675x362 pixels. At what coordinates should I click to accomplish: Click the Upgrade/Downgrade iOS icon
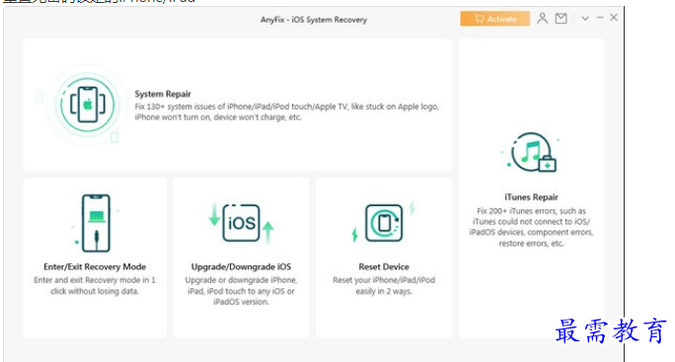[241, 223]
